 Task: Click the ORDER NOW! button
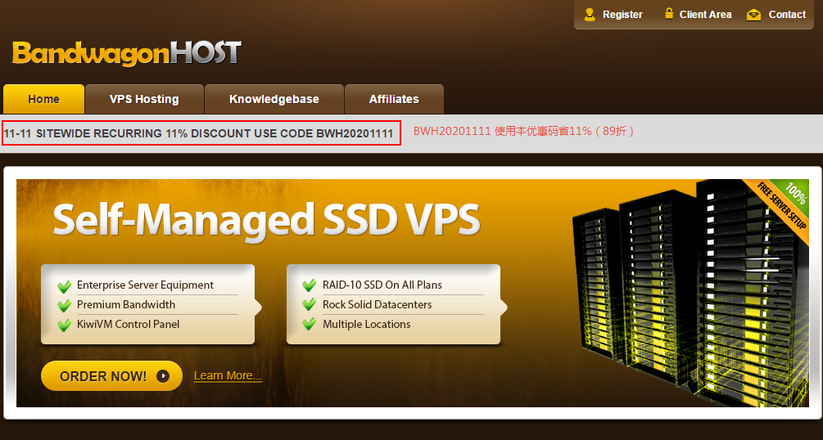[112, 376]
